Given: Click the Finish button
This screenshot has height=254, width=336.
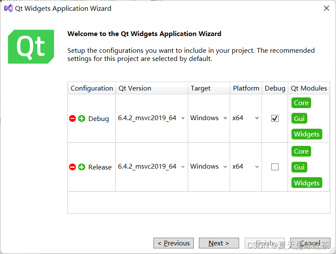Looking at the screenshot, I should (265, 243).
